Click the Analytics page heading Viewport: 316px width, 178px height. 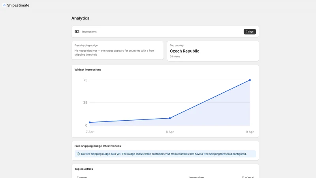[x=81, y=18]
